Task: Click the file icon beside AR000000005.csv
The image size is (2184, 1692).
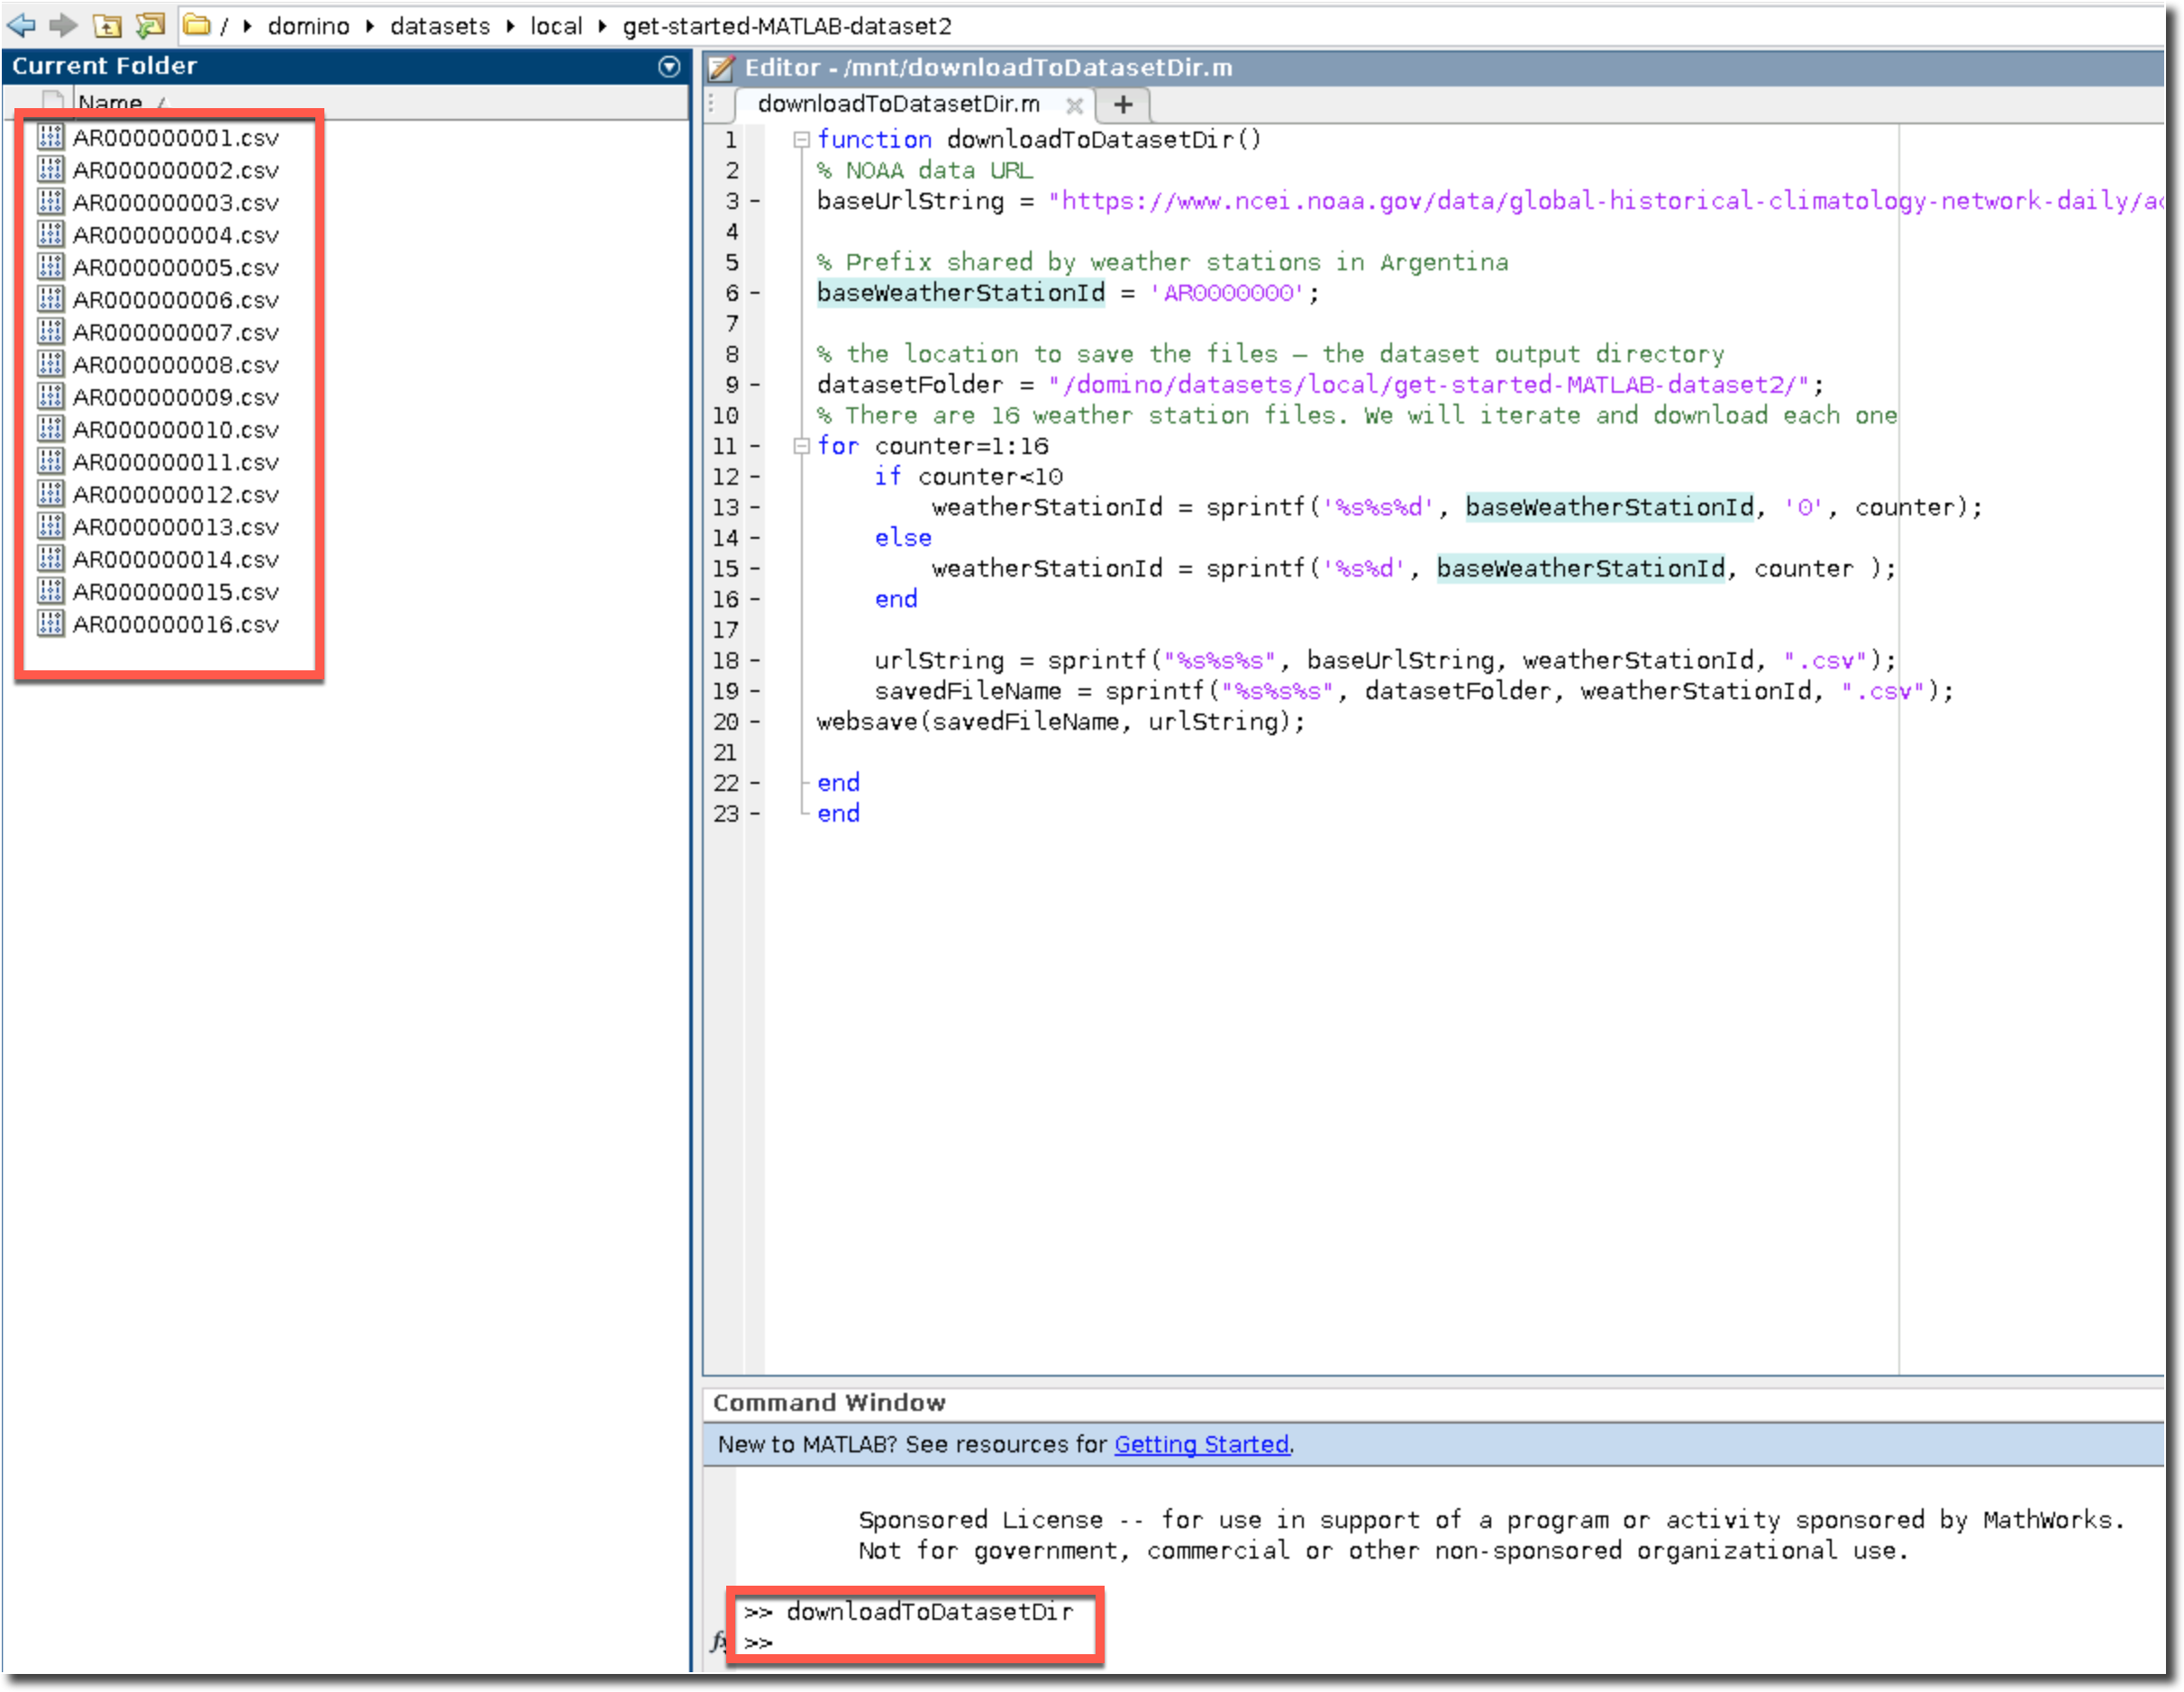Action: tap(50, 266)
